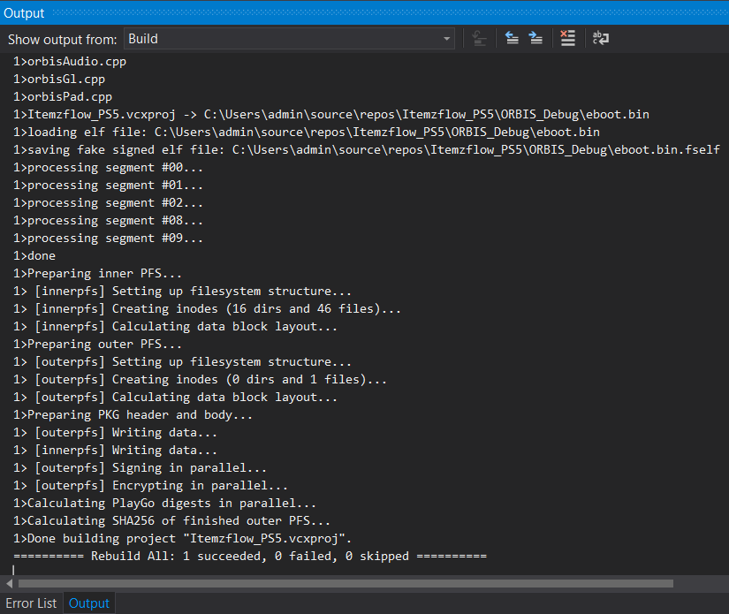Click the horizontal scrollbar left arrow
This screenshot has width=729, height=614.
9,583
